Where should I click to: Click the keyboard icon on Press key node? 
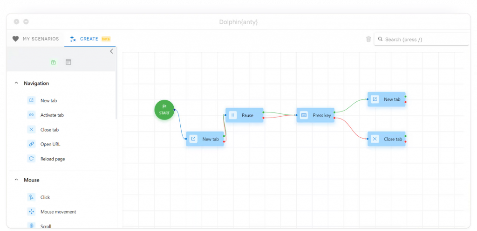tap(304, 115)
